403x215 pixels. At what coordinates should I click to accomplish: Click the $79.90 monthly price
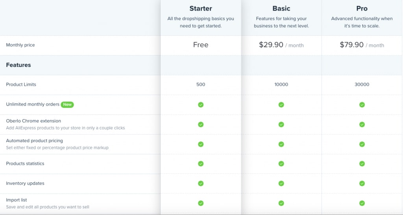352,45
